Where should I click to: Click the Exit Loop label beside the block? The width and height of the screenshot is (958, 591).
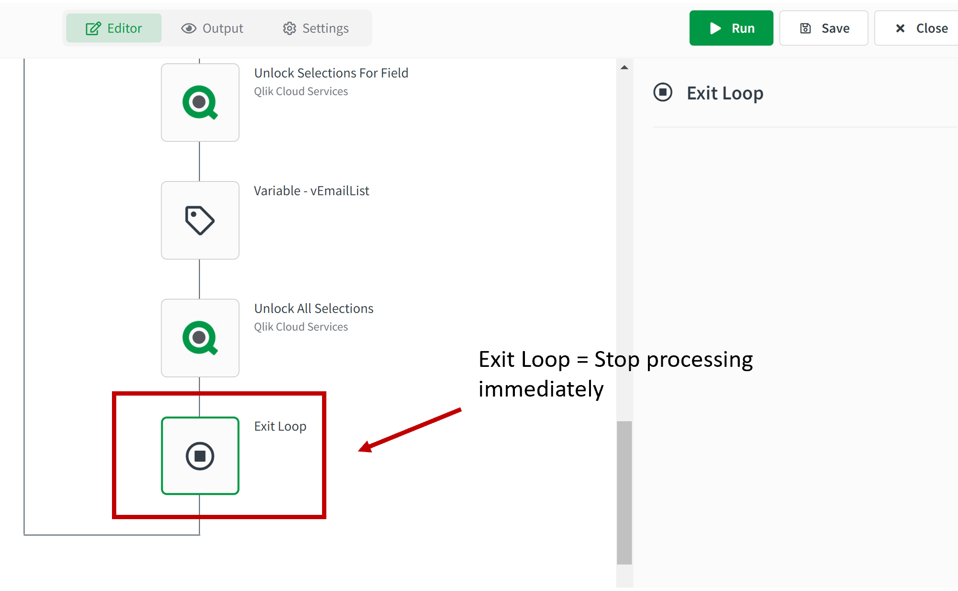280,426
